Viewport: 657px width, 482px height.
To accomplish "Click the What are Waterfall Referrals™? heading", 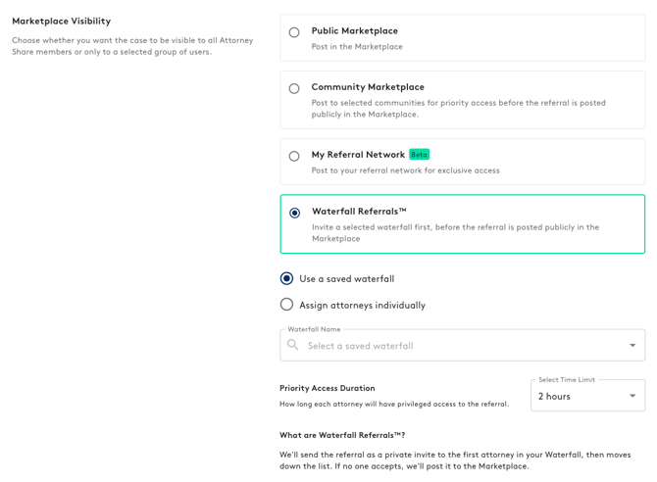I will (x=341, y=435).
